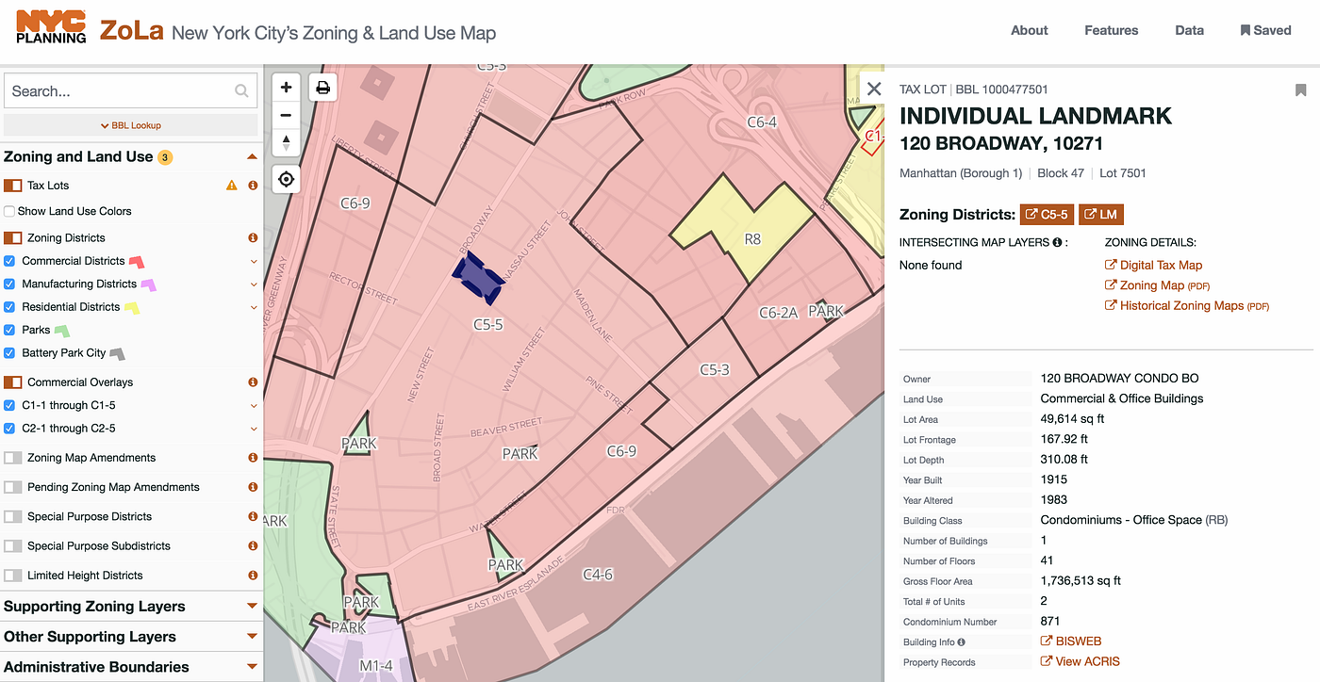Open the BBL Lookup dropdown
The image size is (1320, 682).
131,125
